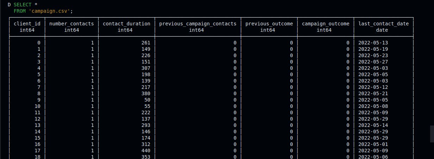Click the contact_duration value 151
The height and width of the screenshot is (159, 434).
point(146,62)
